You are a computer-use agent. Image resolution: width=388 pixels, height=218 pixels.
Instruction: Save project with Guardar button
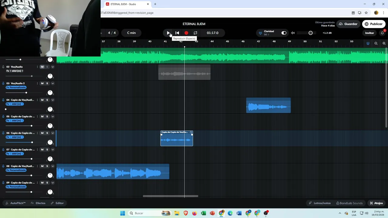348,24
